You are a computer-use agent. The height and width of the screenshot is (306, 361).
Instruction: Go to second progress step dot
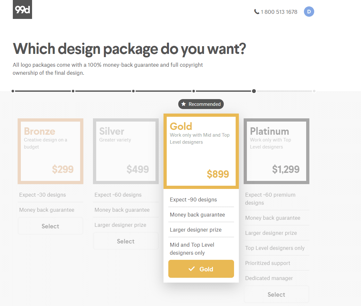click(73, 91)
